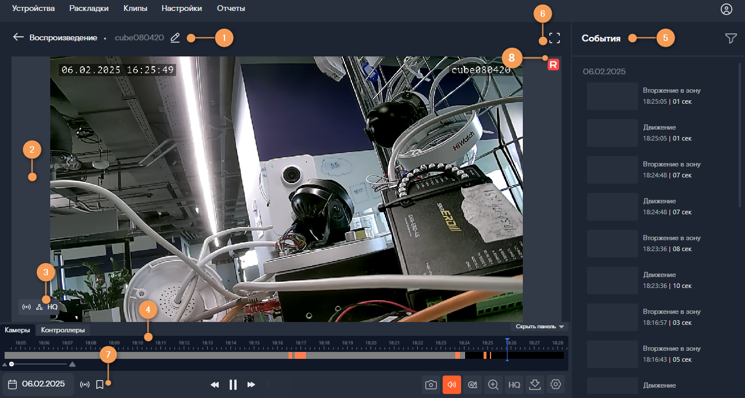The image size is (745, 398).
Task: Add a bookmark on the timeline
Action: pyautogui.click(x=100, y=384)
